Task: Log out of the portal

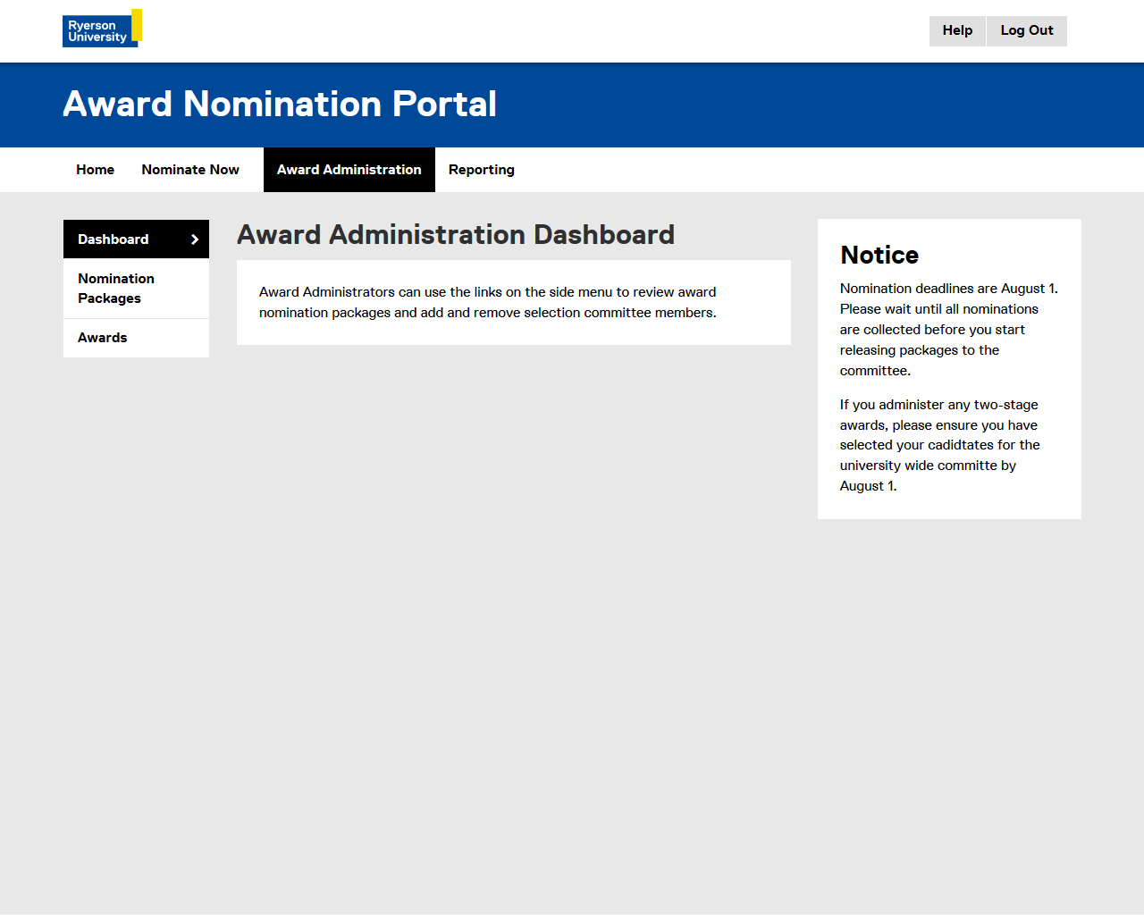Action: (1026, 30)
